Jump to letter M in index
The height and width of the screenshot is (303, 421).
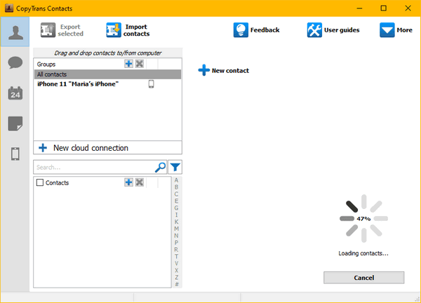(176, 229)
